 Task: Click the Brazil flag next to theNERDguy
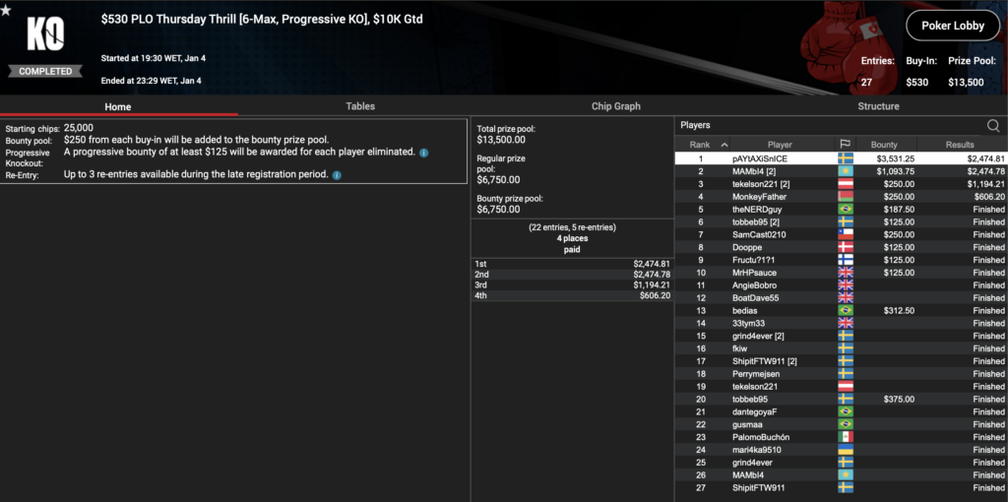tap(845, 210)
